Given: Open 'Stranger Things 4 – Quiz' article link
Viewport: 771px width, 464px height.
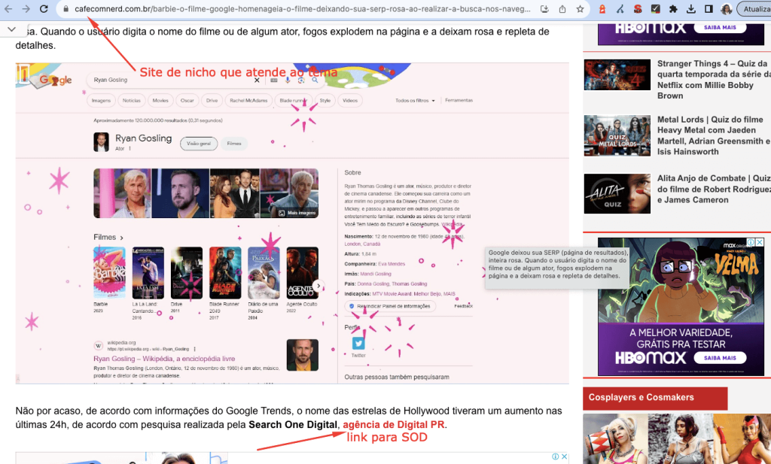Looking at the screenshot, I should tap(713, 80).
